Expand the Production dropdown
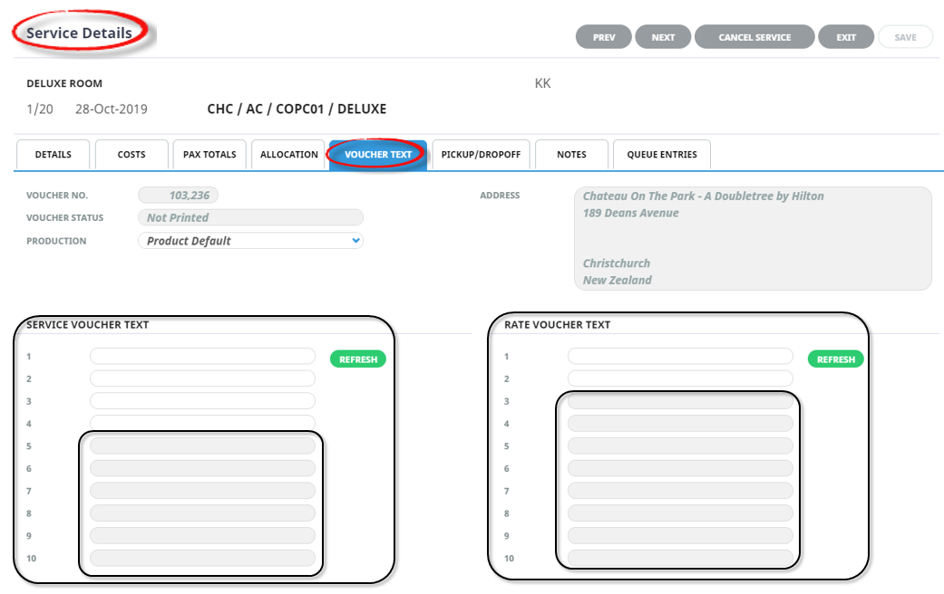The height and width of the screenshot is (594, 944). 250,241
